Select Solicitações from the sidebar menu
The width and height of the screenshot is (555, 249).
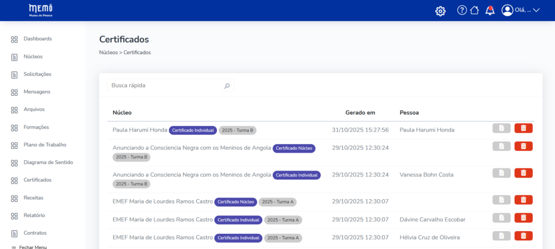37,74
